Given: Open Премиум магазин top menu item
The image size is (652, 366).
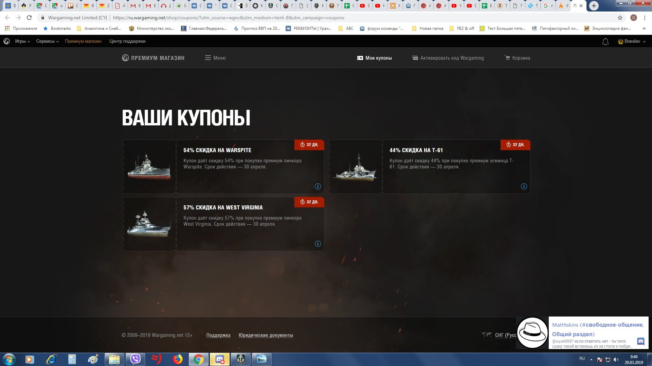Looking at the screenshot, I should 83,41.
